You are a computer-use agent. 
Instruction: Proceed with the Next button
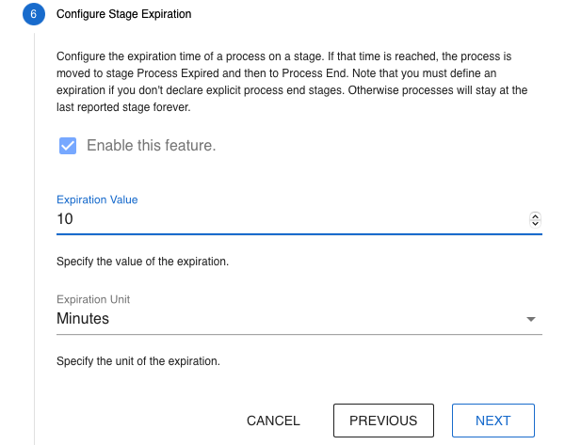pyautogui.click(x=493, y=421)
